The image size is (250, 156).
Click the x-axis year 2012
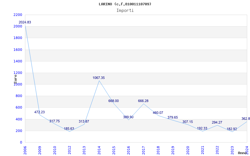tap(69, 150)
